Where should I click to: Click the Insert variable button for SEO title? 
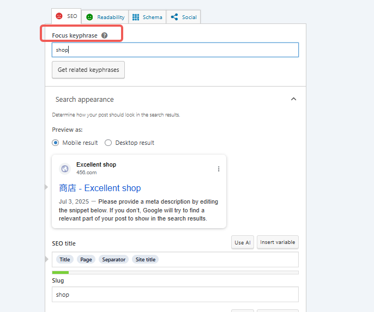[x=278, y=242]
